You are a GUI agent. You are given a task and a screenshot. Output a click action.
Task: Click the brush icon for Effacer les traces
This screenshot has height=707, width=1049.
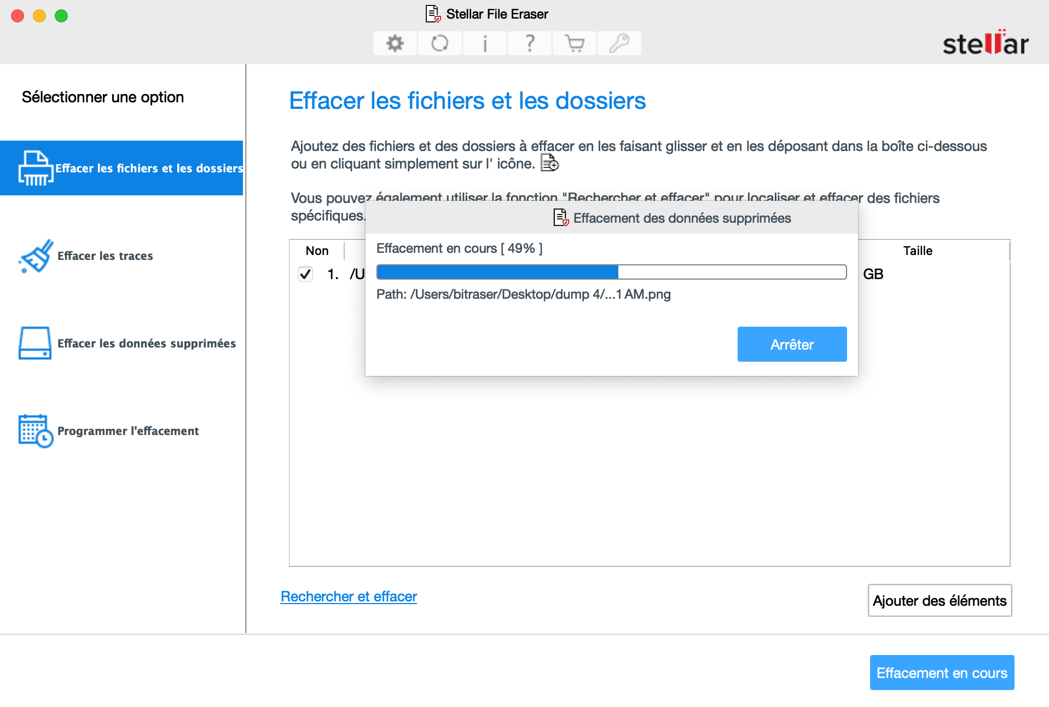click(x=36, y=256)
